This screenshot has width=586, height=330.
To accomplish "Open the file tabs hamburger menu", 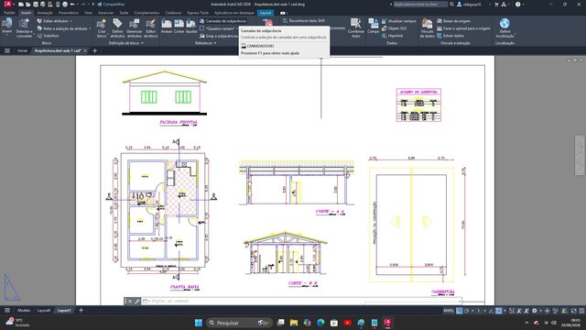I will click(x=7, y=50).
